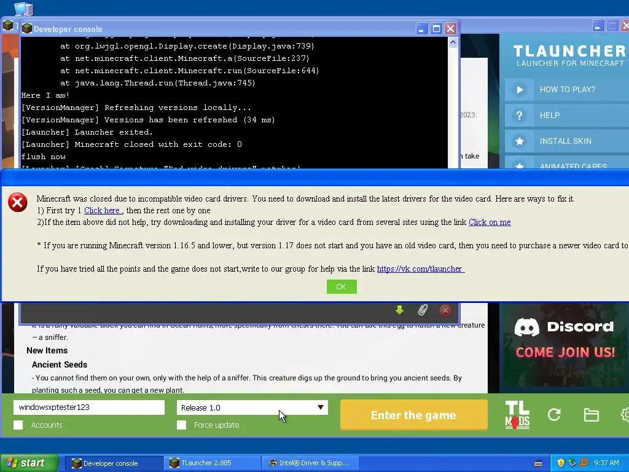Switch to TLauncher 2.885 taskbar item

[x=212, y=463]
